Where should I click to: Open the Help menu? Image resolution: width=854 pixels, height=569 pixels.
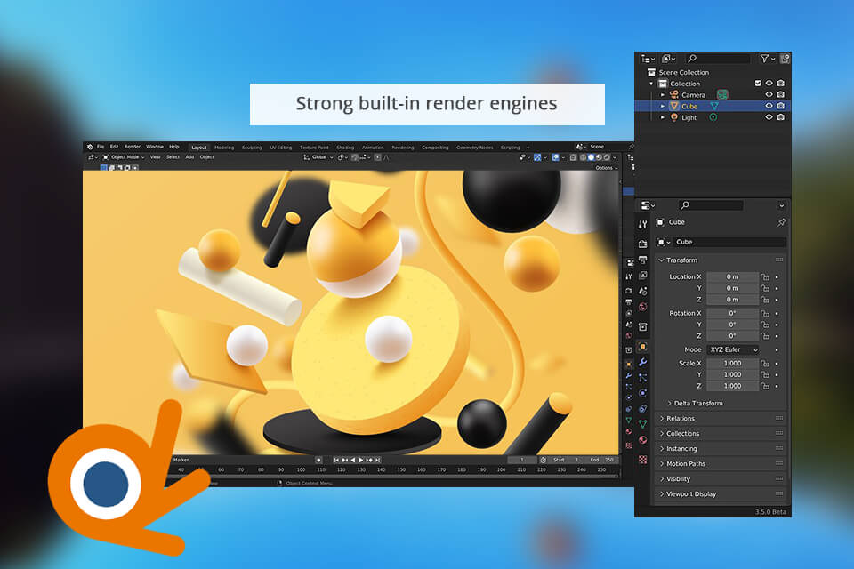[x=173, y=147]
